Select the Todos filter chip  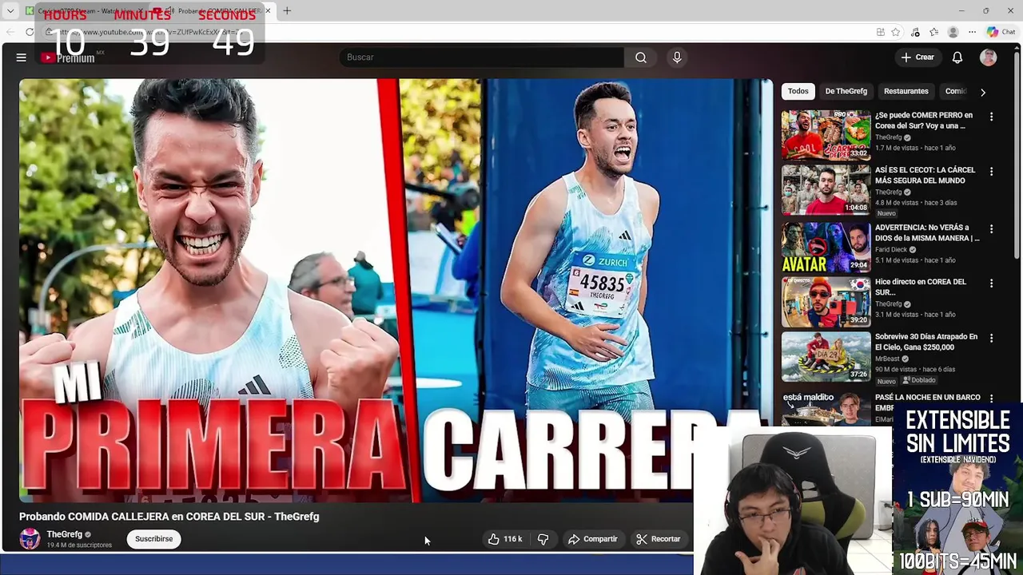[798, 91]
